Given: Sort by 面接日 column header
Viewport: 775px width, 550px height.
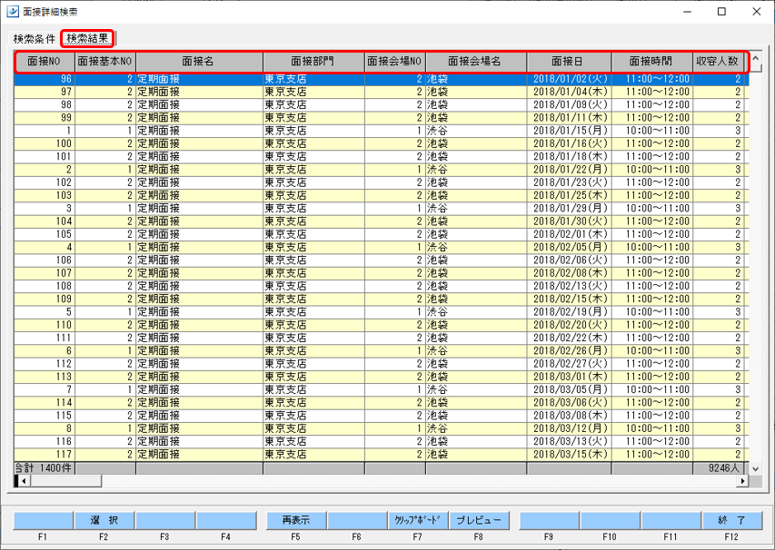Looking at the screenshot, I should point(569,61).
